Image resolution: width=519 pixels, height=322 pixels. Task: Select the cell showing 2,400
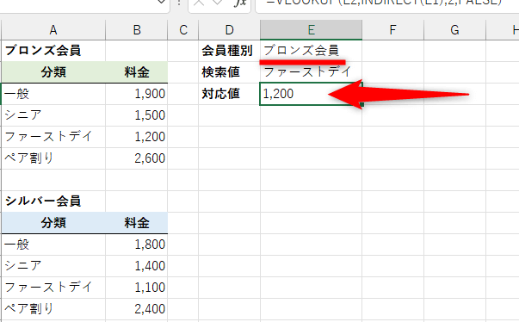[x=137, y=309]
